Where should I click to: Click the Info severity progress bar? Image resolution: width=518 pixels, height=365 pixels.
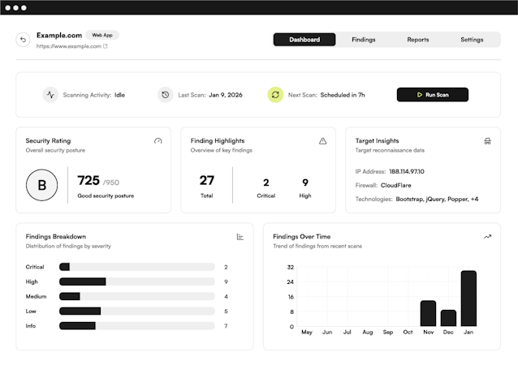136,326
